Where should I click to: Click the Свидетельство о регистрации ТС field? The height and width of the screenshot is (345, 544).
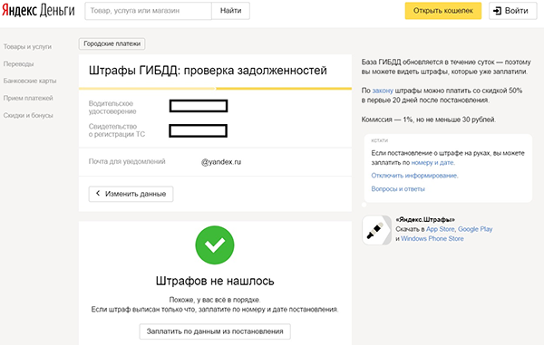point(198,131)
